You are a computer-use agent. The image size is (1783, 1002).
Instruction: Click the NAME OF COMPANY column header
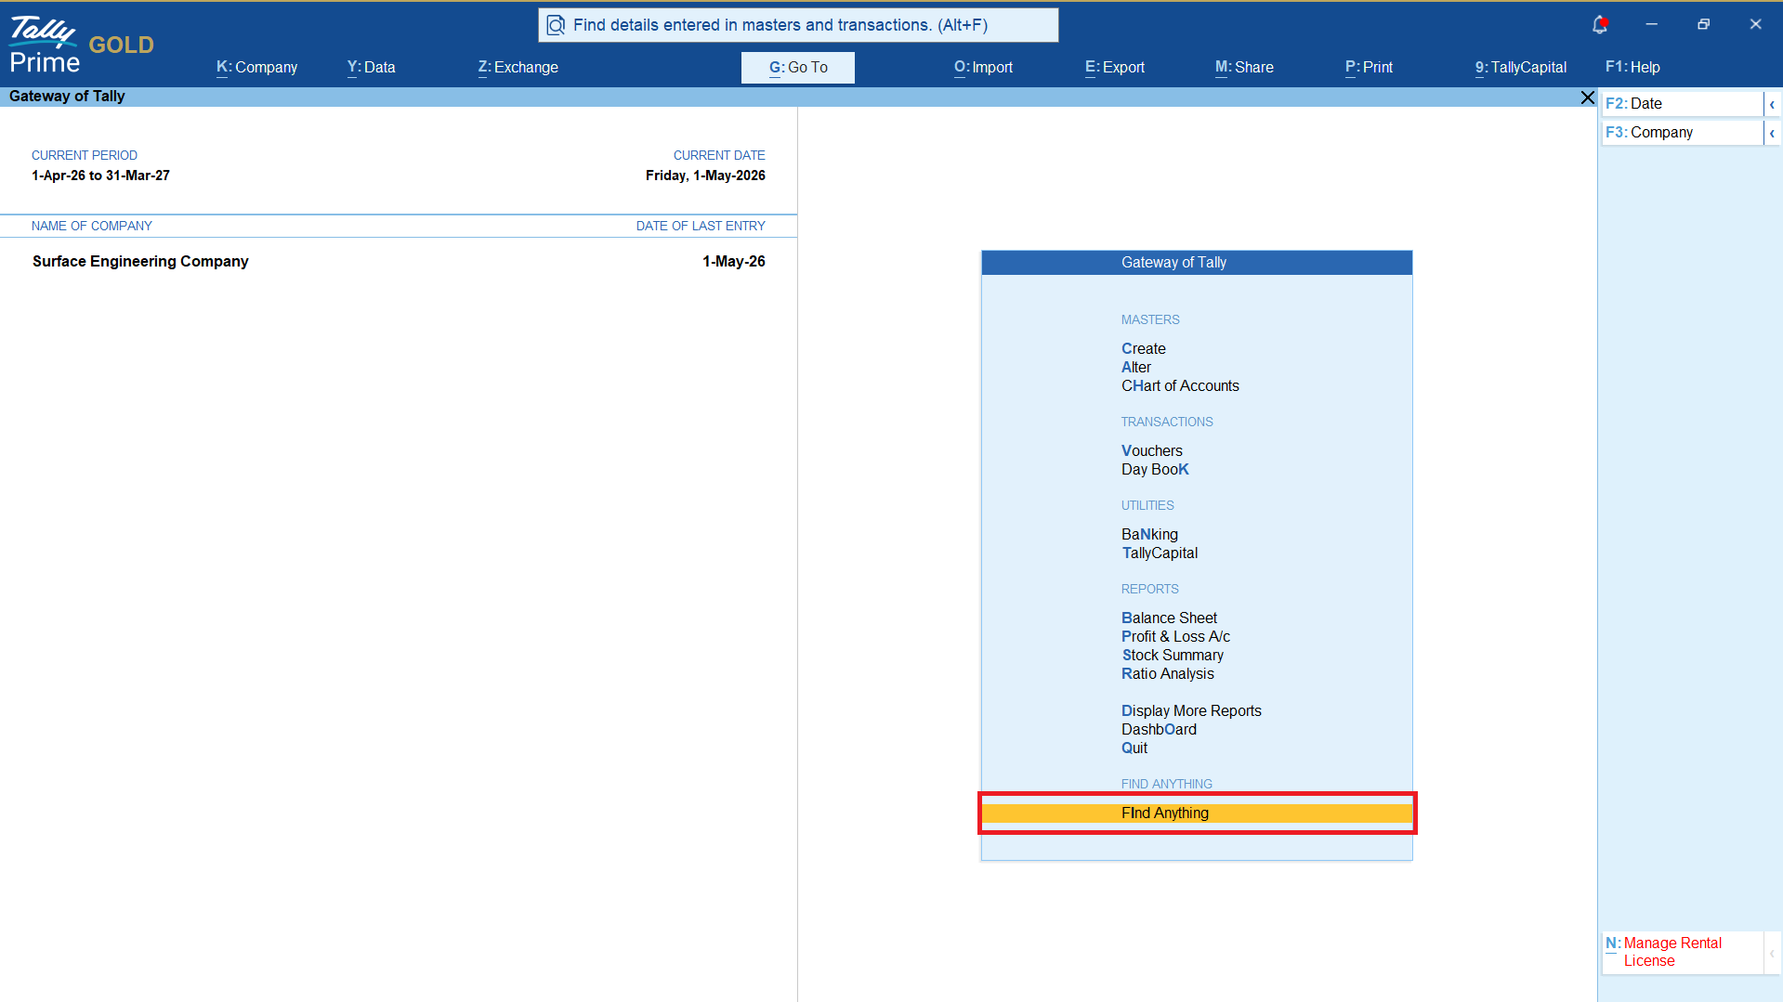91,226
